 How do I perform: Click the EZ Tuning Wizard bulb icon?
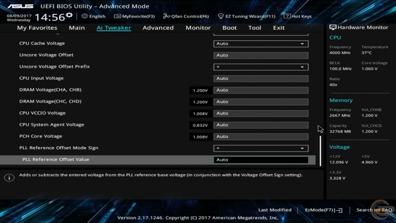(x=221, y=16)
